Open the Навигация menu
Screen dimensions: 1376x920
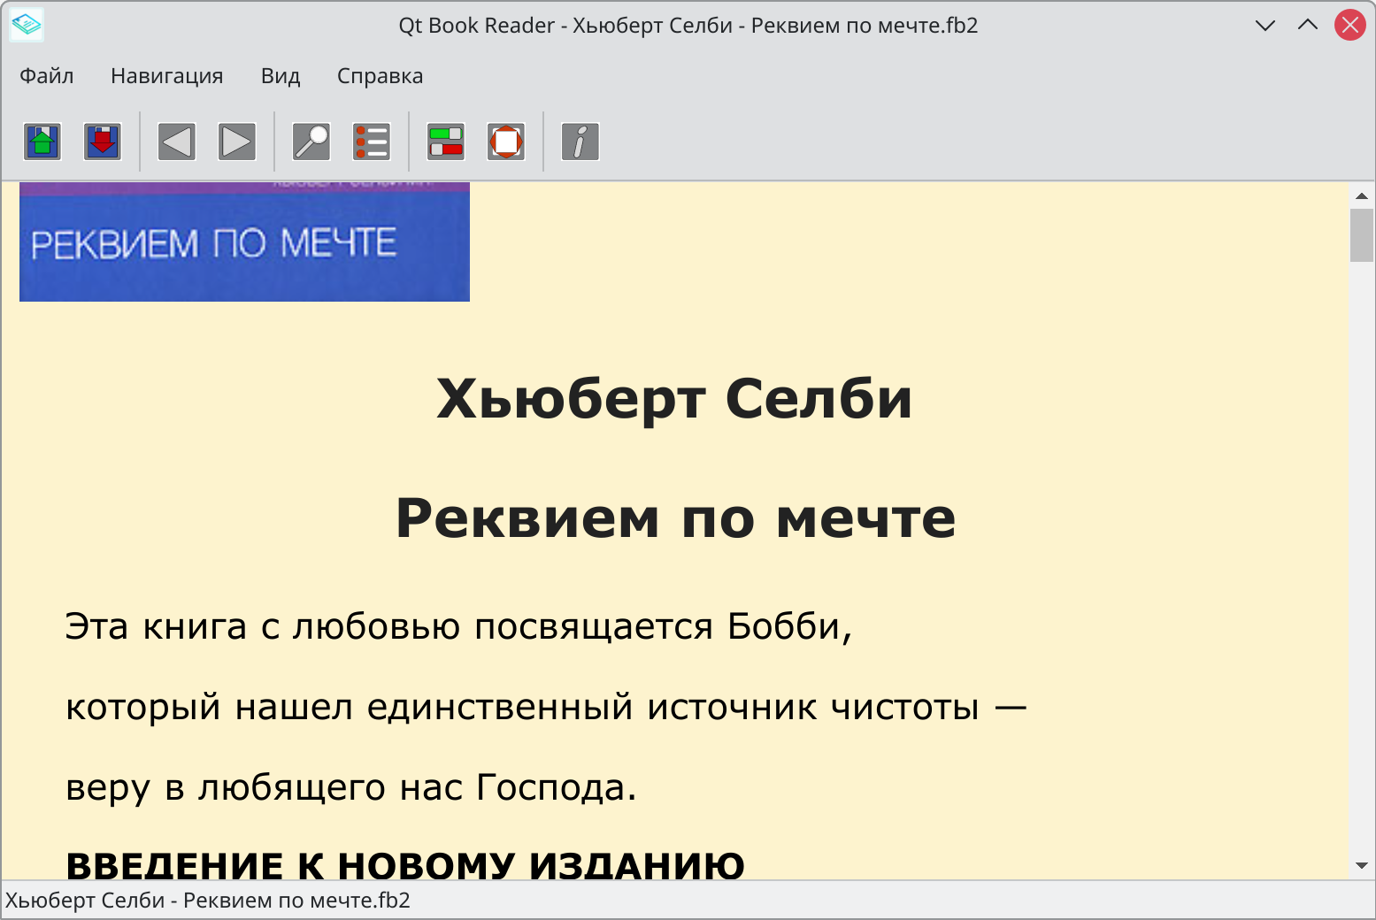tap(167, 76)
